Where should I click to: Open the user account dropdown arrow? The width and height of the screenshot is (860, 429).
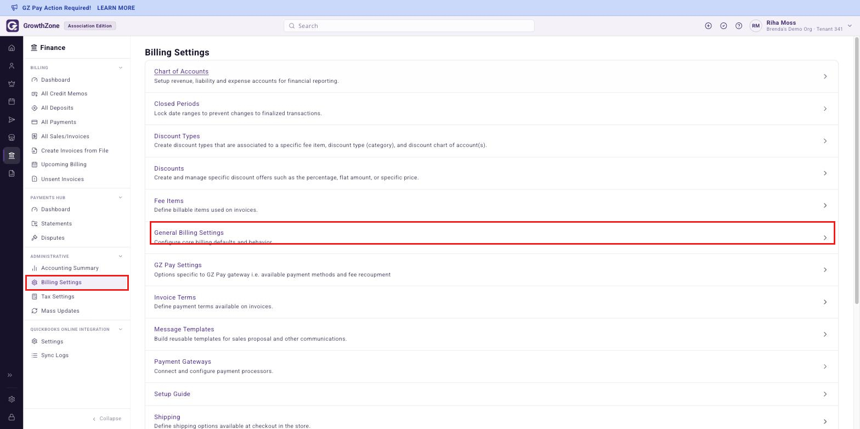850,26
